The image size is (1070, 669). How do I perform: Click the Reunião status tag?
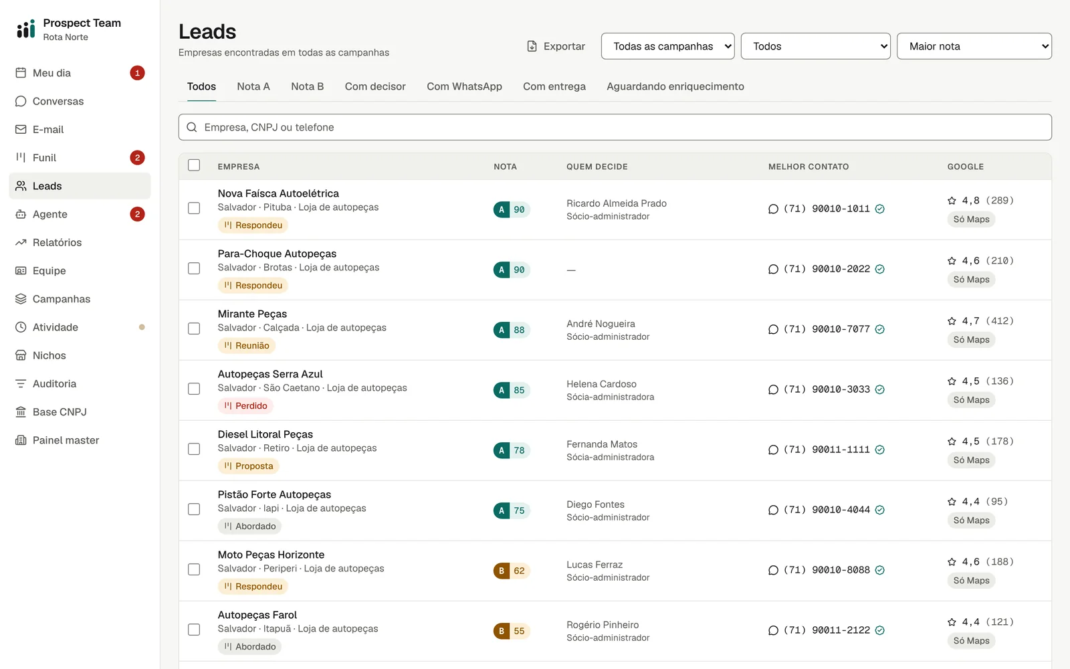247,345
